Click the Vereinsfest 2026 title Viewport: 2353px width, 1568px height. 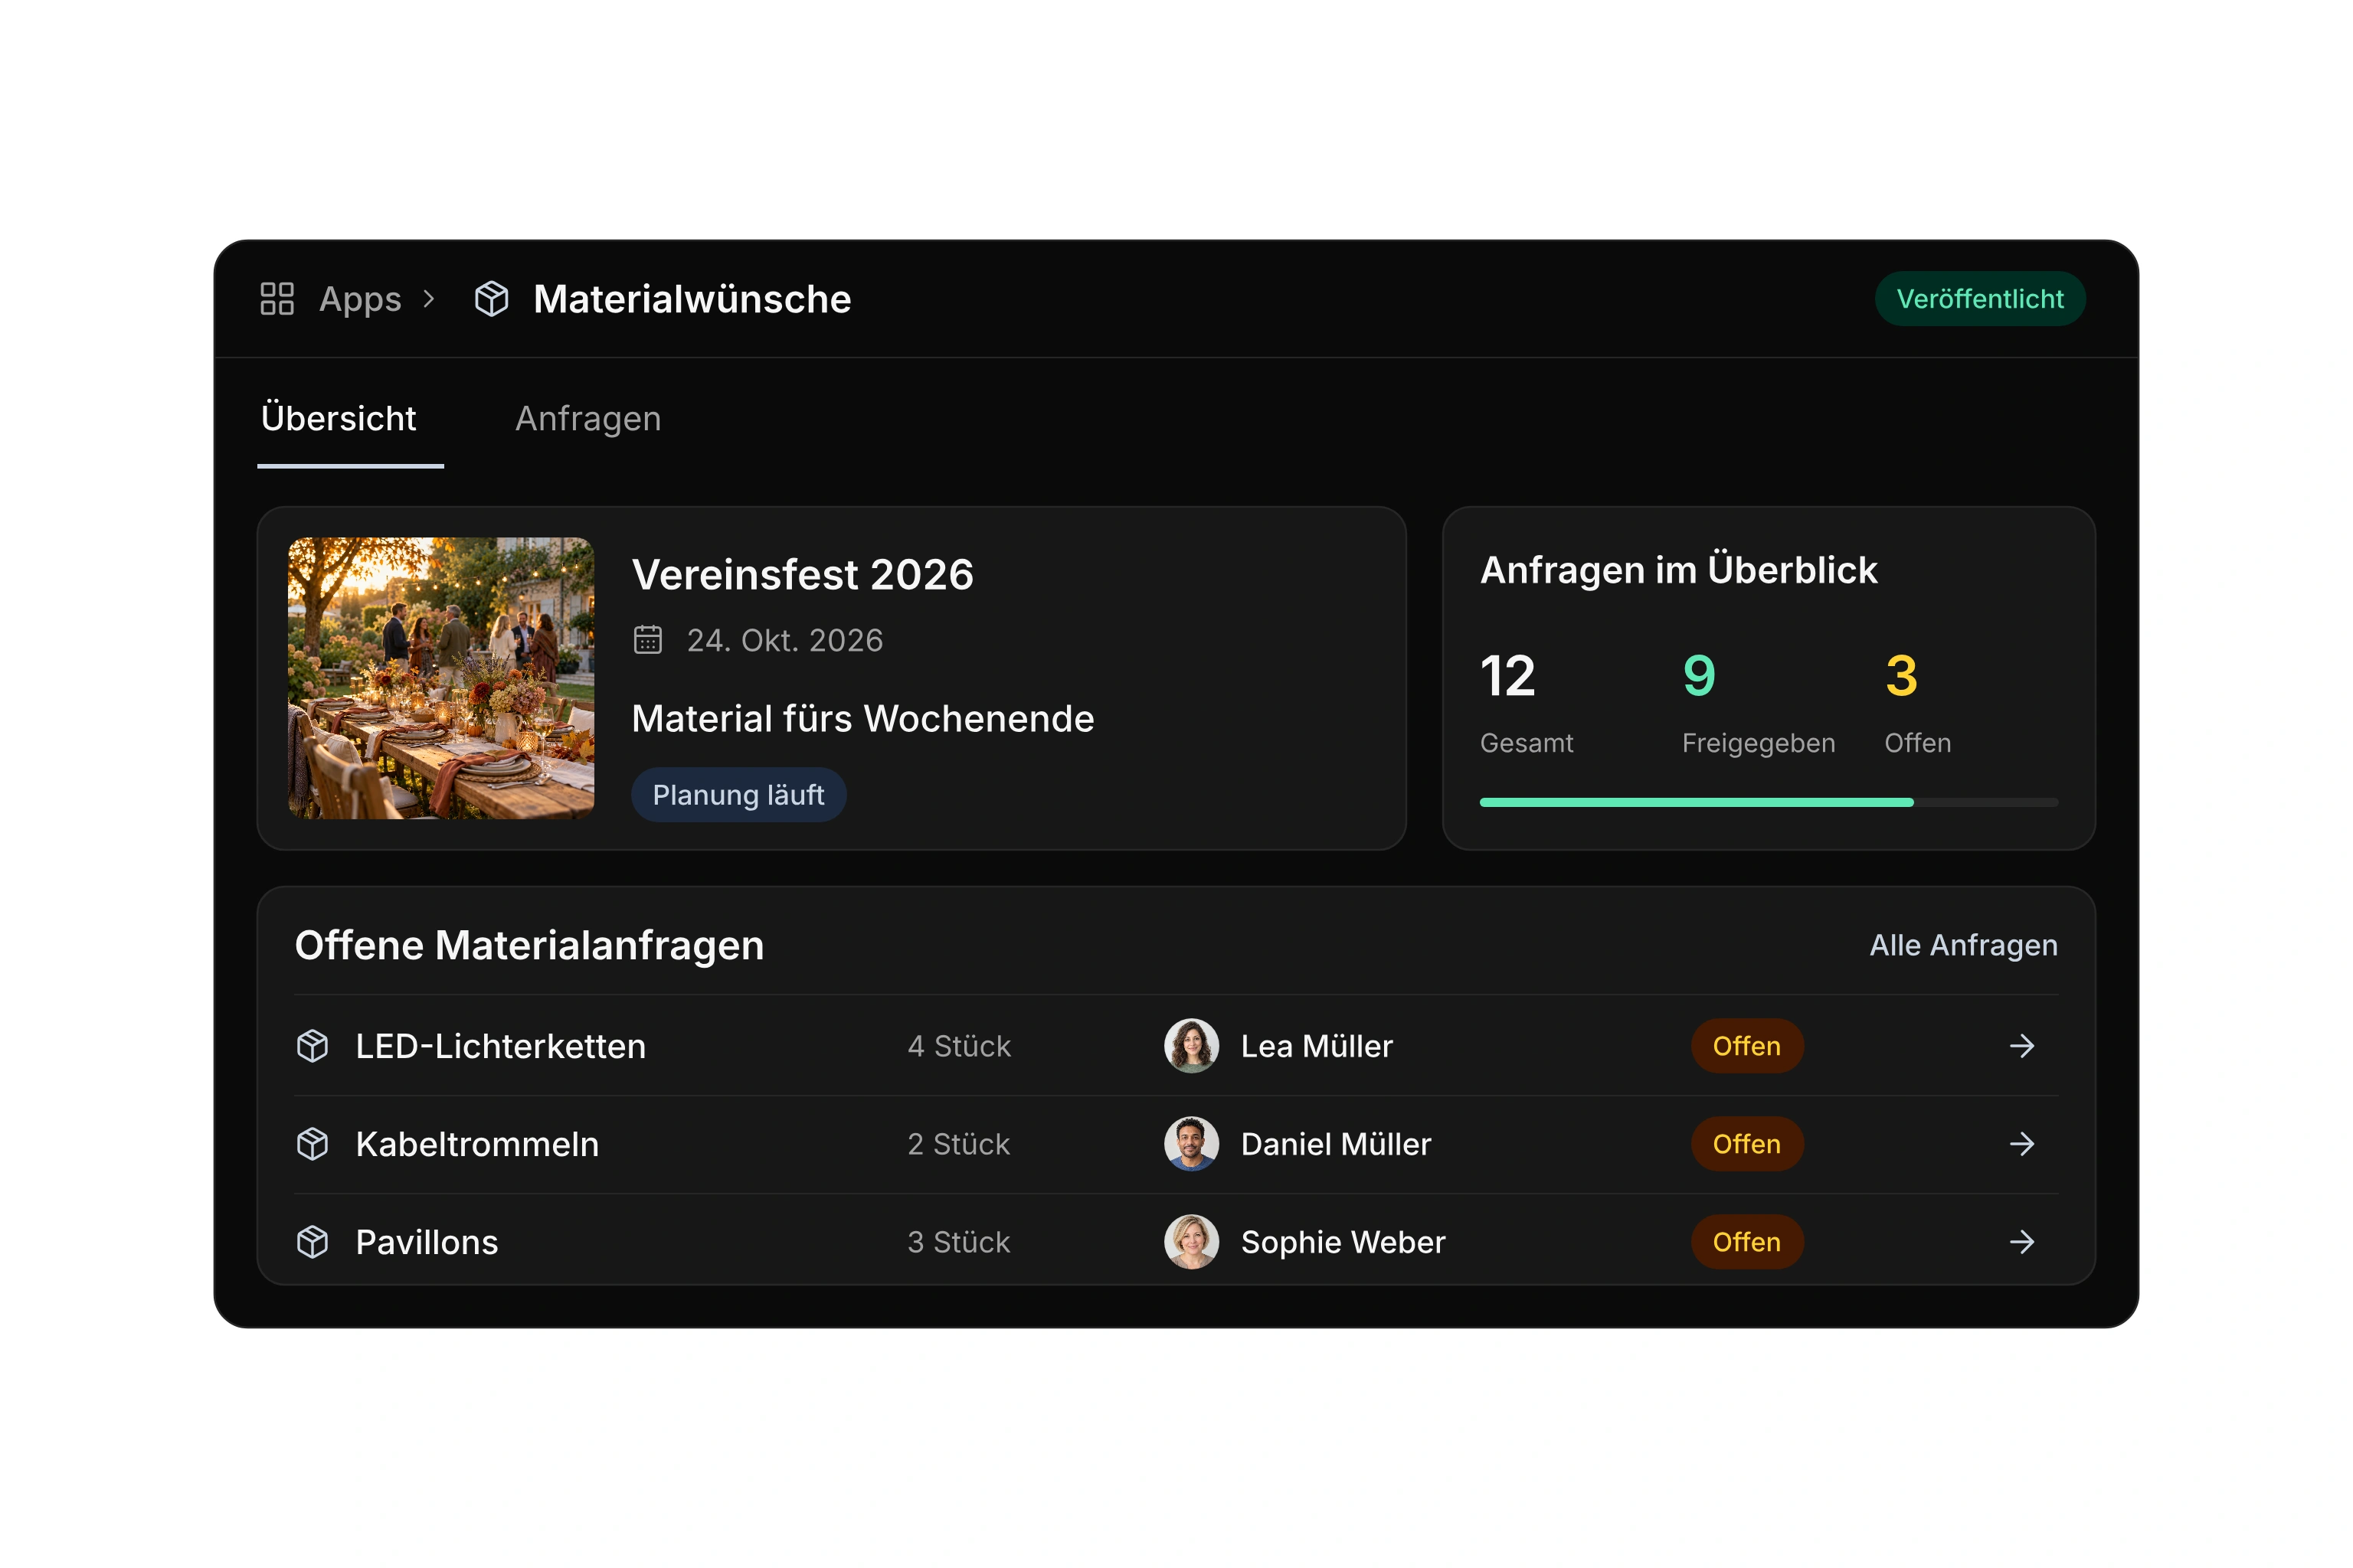point(803,575)
